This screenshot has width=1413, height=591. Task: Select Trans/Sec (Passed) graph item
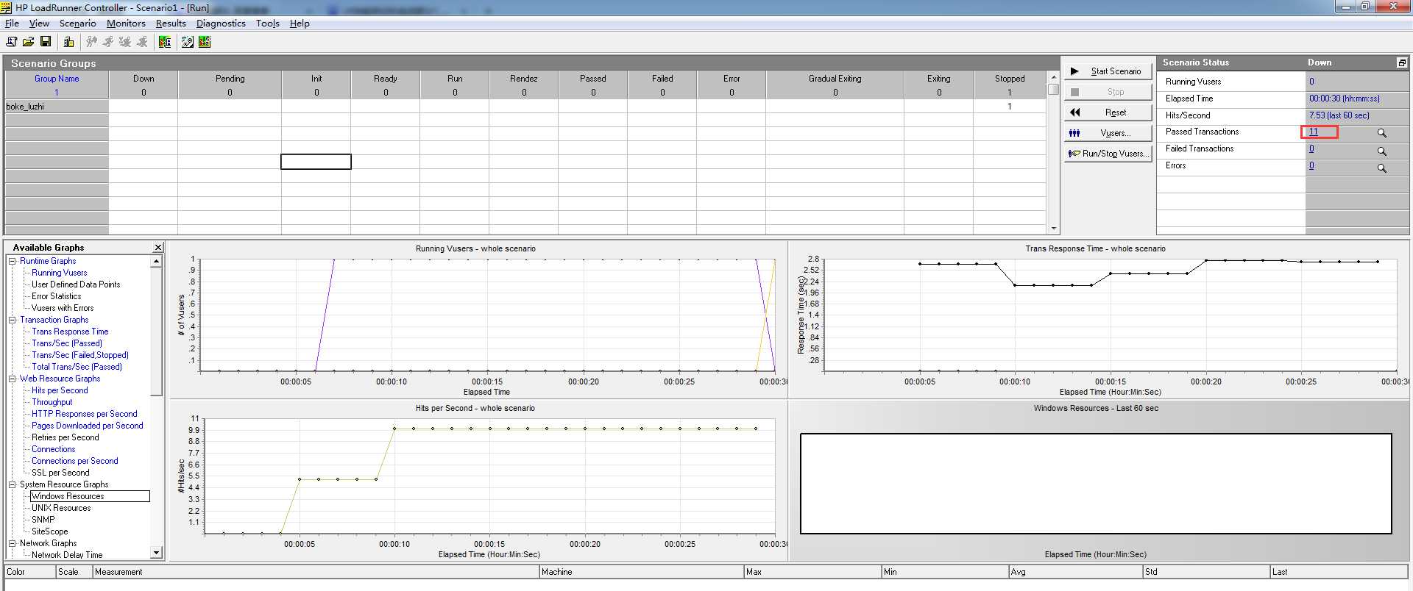(x=67, y=343)
